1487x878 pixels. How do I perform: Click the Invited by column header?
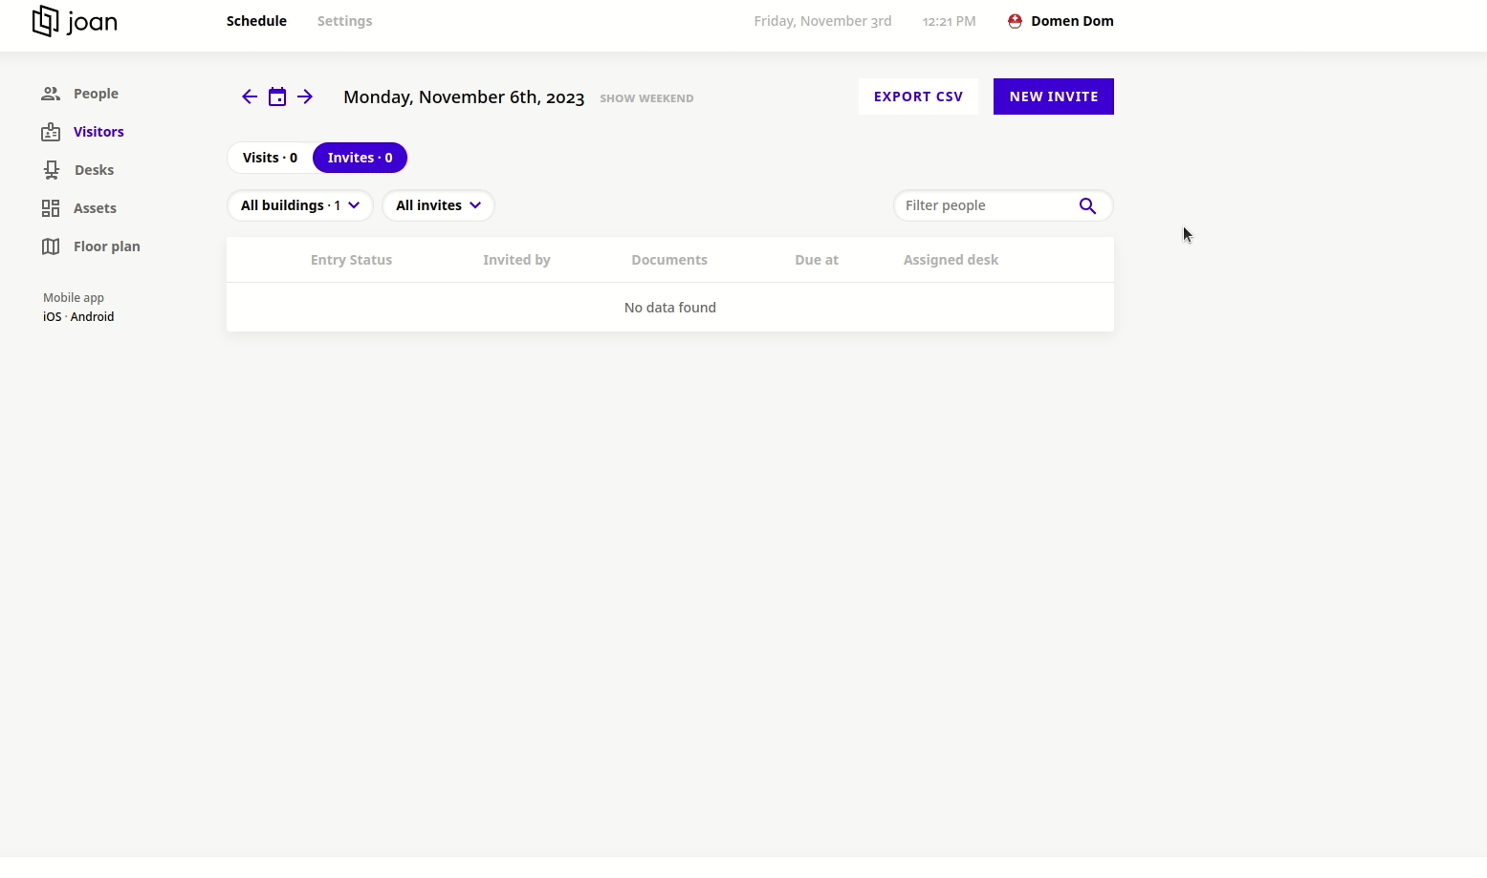(516, 260)
